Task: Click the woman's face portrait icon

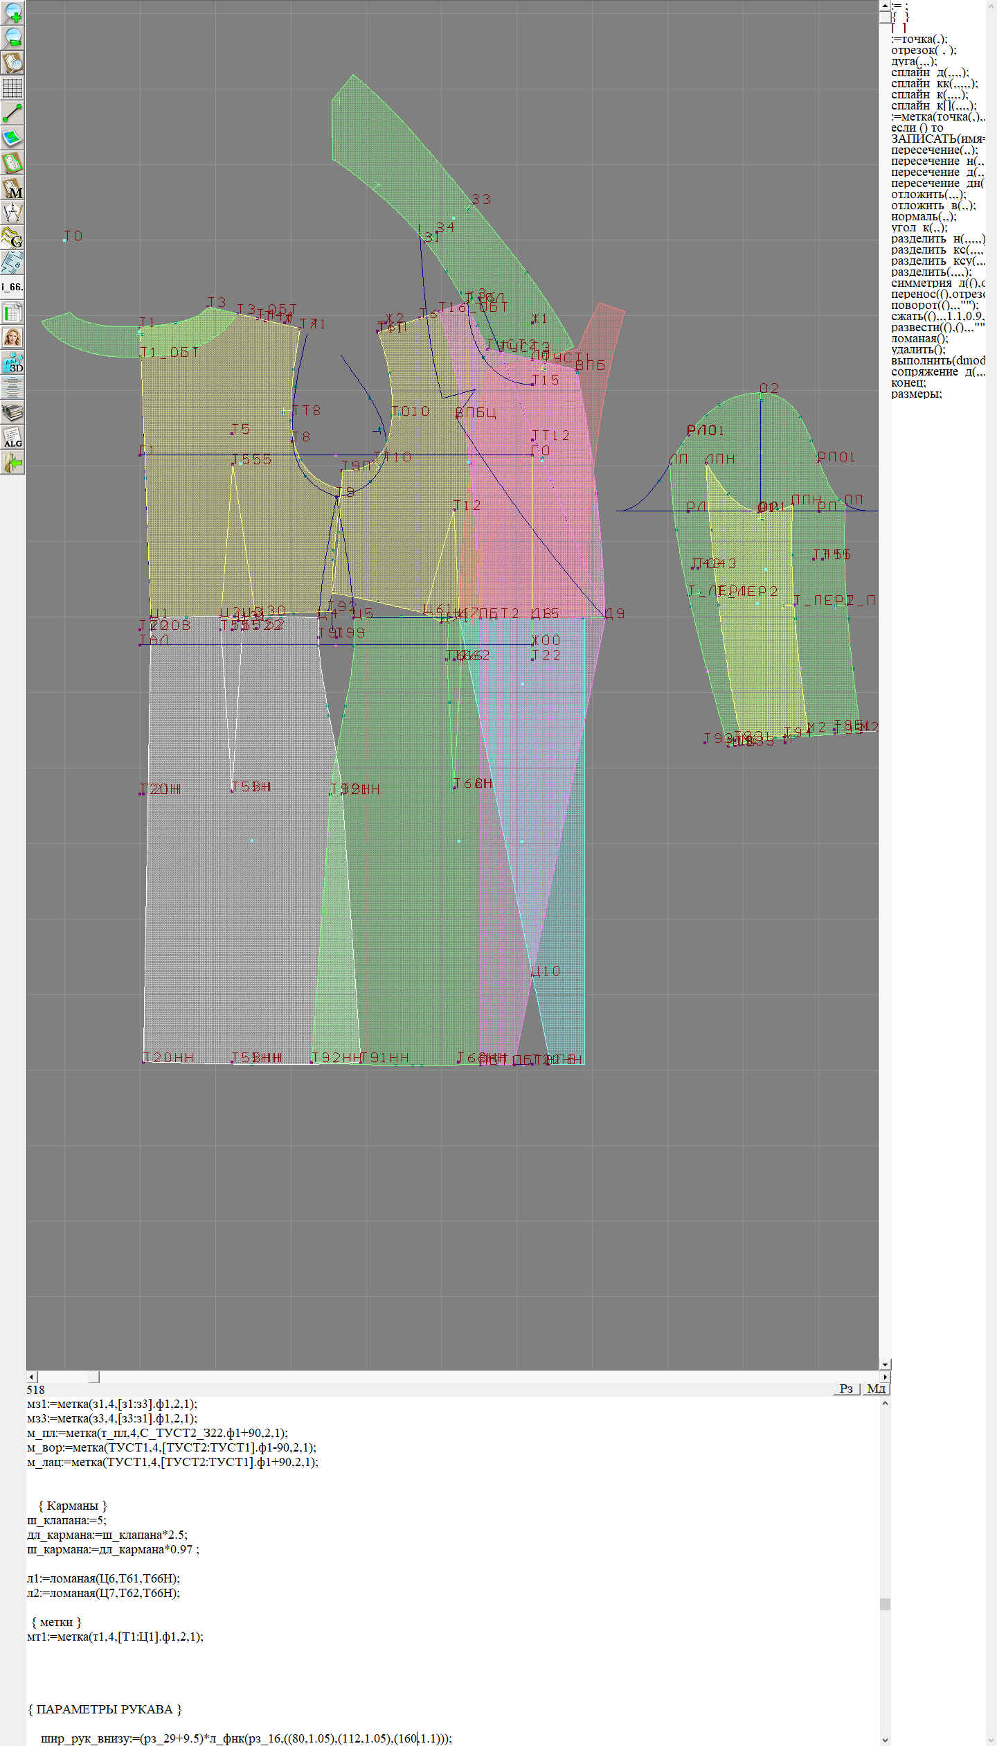Action: (x=12, y=337)
